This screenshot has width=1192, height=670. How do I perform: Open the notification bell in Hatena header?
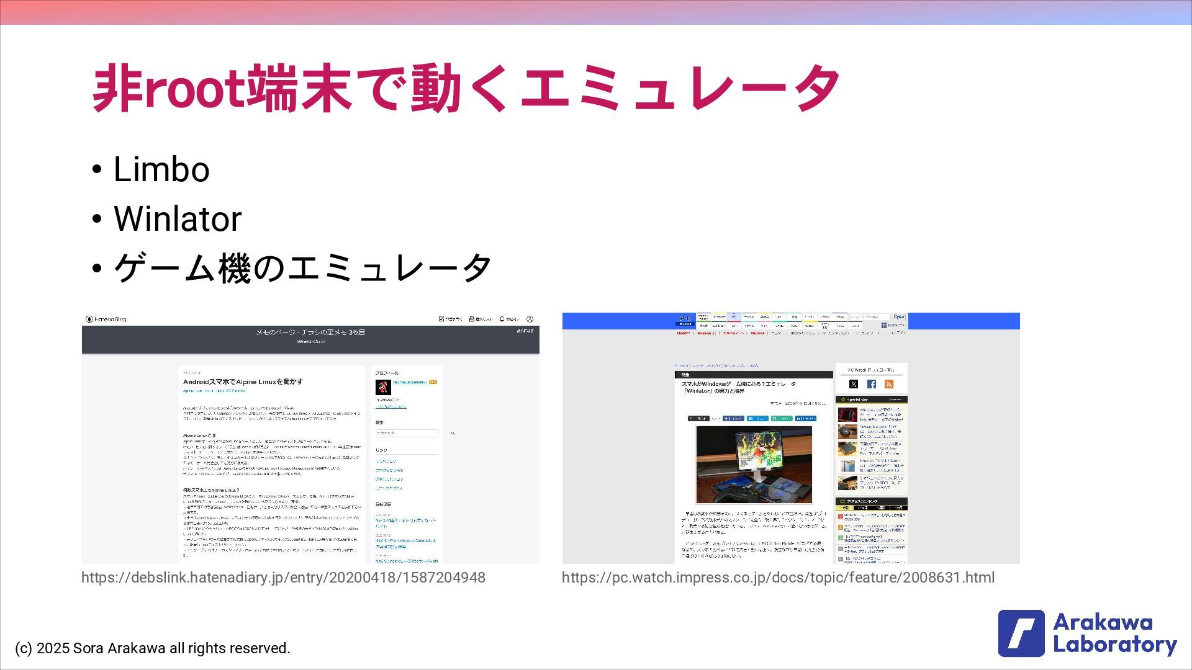pos(502,319)
